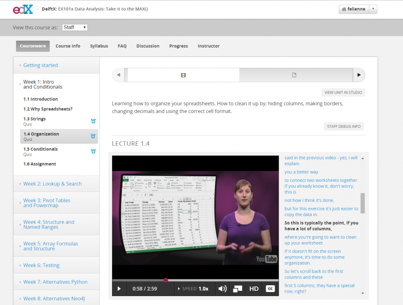Toggle HD video quality
This screenshot has height=305, width=403.
[x=254, y=289]
